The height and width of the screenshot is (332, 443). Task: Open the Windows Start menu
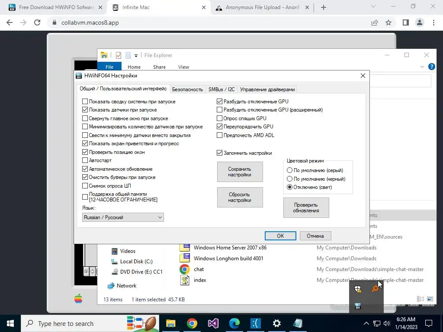[10, 323]
